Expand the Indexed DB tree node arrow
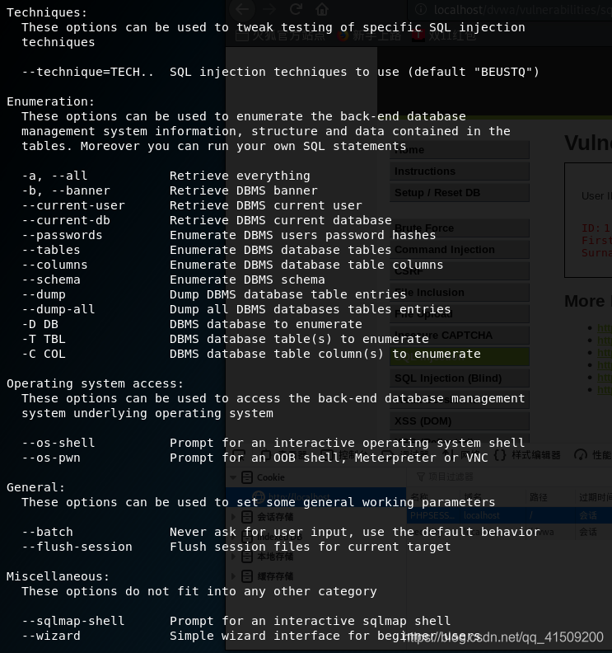Viewport: 612px width, 653px height. [233, 537]
